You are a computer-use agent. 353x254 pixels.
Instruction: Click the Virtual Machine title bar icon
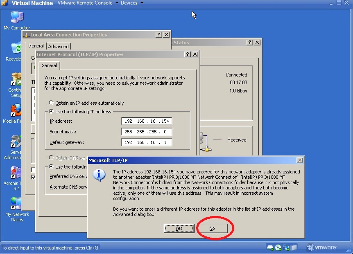(5, 3)
